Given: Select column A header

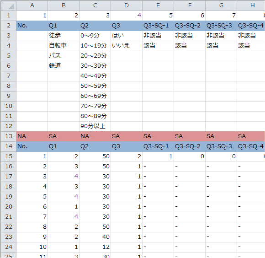Looking at the screenshot, I should tap(32, 5).
